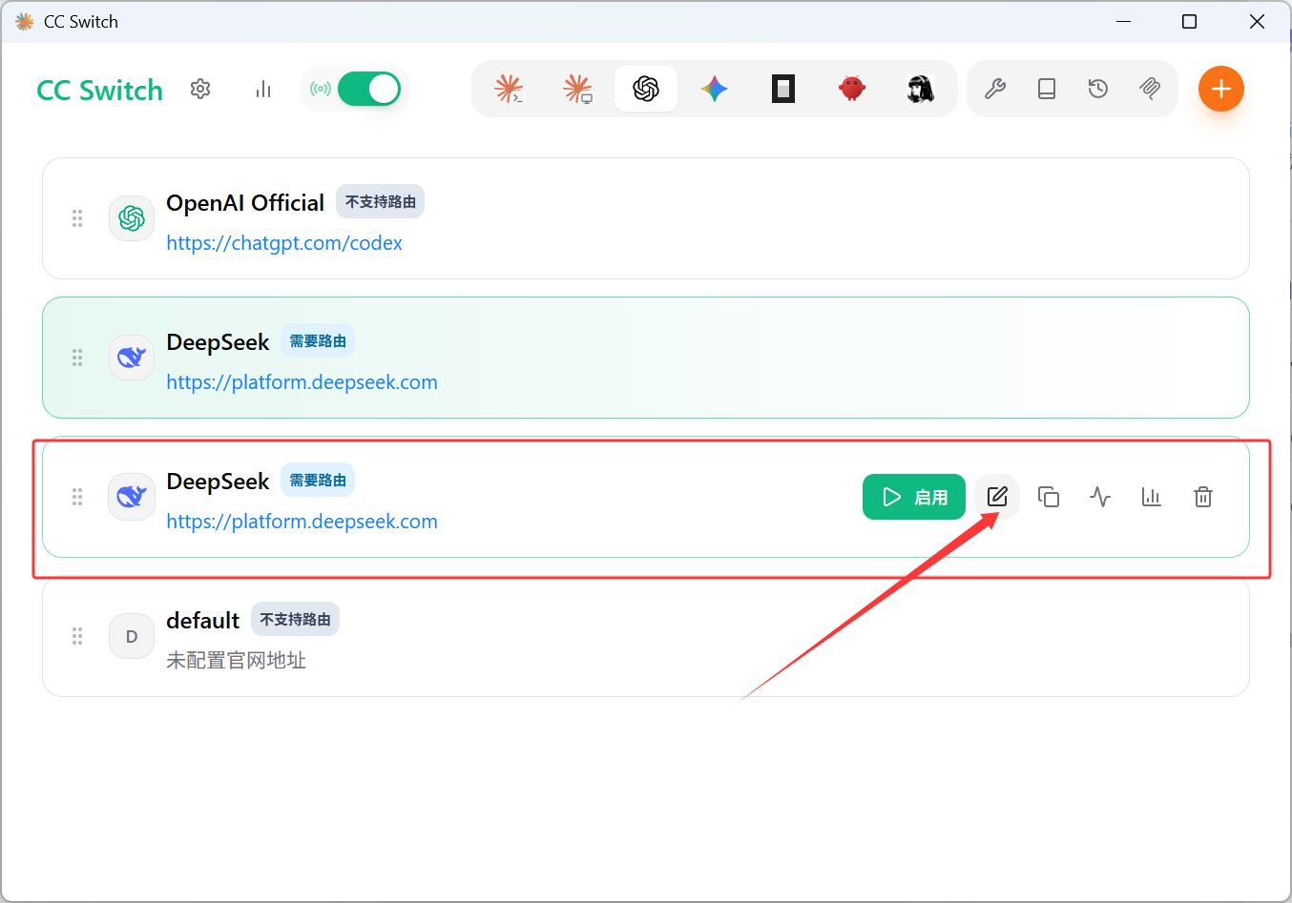Open the book icon in header

[1047, 89]
